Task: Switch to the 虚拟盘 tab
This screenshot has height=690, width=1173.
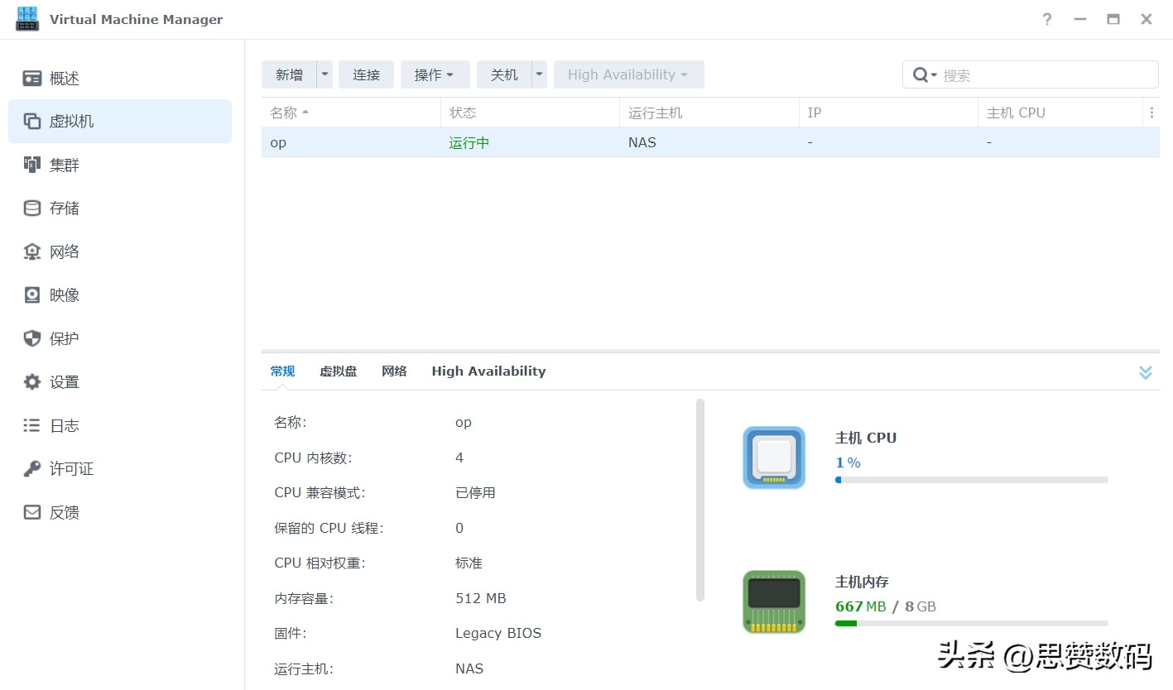Action: coord(338,371)
